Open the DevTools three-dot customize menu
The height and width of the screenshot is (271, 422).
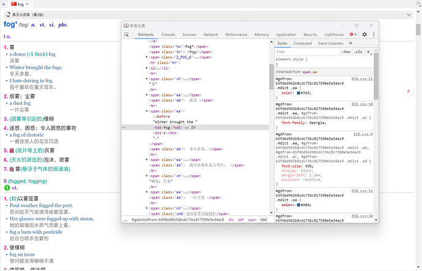374,34
